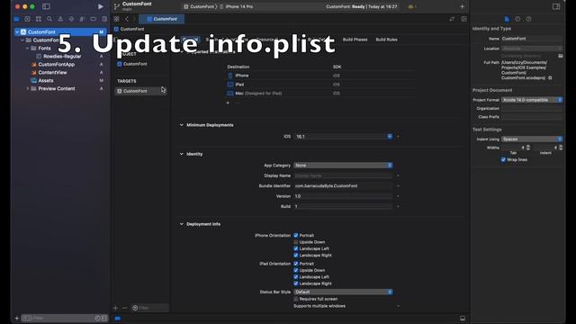Image resolution: width=576 pixels, height=324 pixels.
Task: Toggle the debug area at bottom right
Action: click(x=463, y=318)
